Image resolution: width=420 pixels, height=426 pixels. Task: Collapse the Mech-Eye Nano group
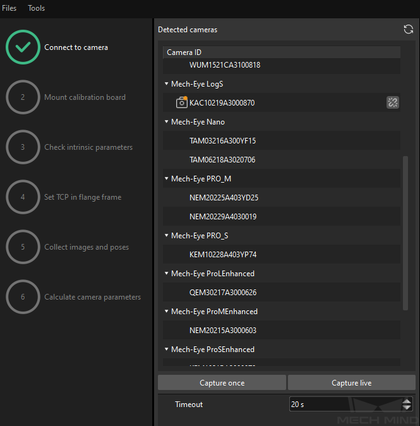167,121
